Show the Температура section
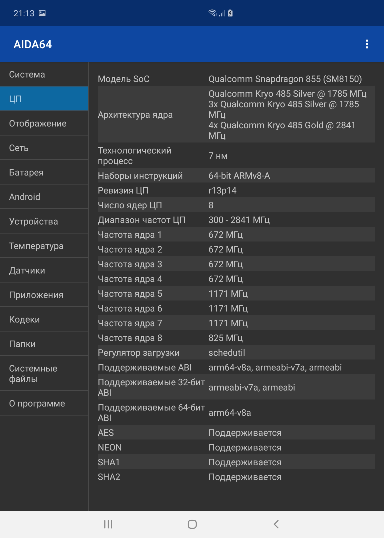The image size is (384, 538). tap(44, 246)
